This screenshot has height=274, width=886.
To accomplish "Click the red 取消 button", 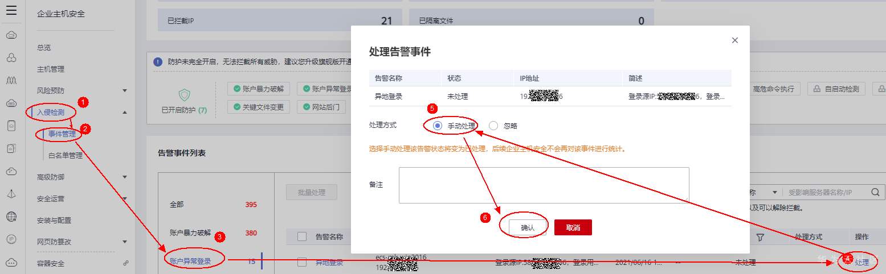I will 573,227.
